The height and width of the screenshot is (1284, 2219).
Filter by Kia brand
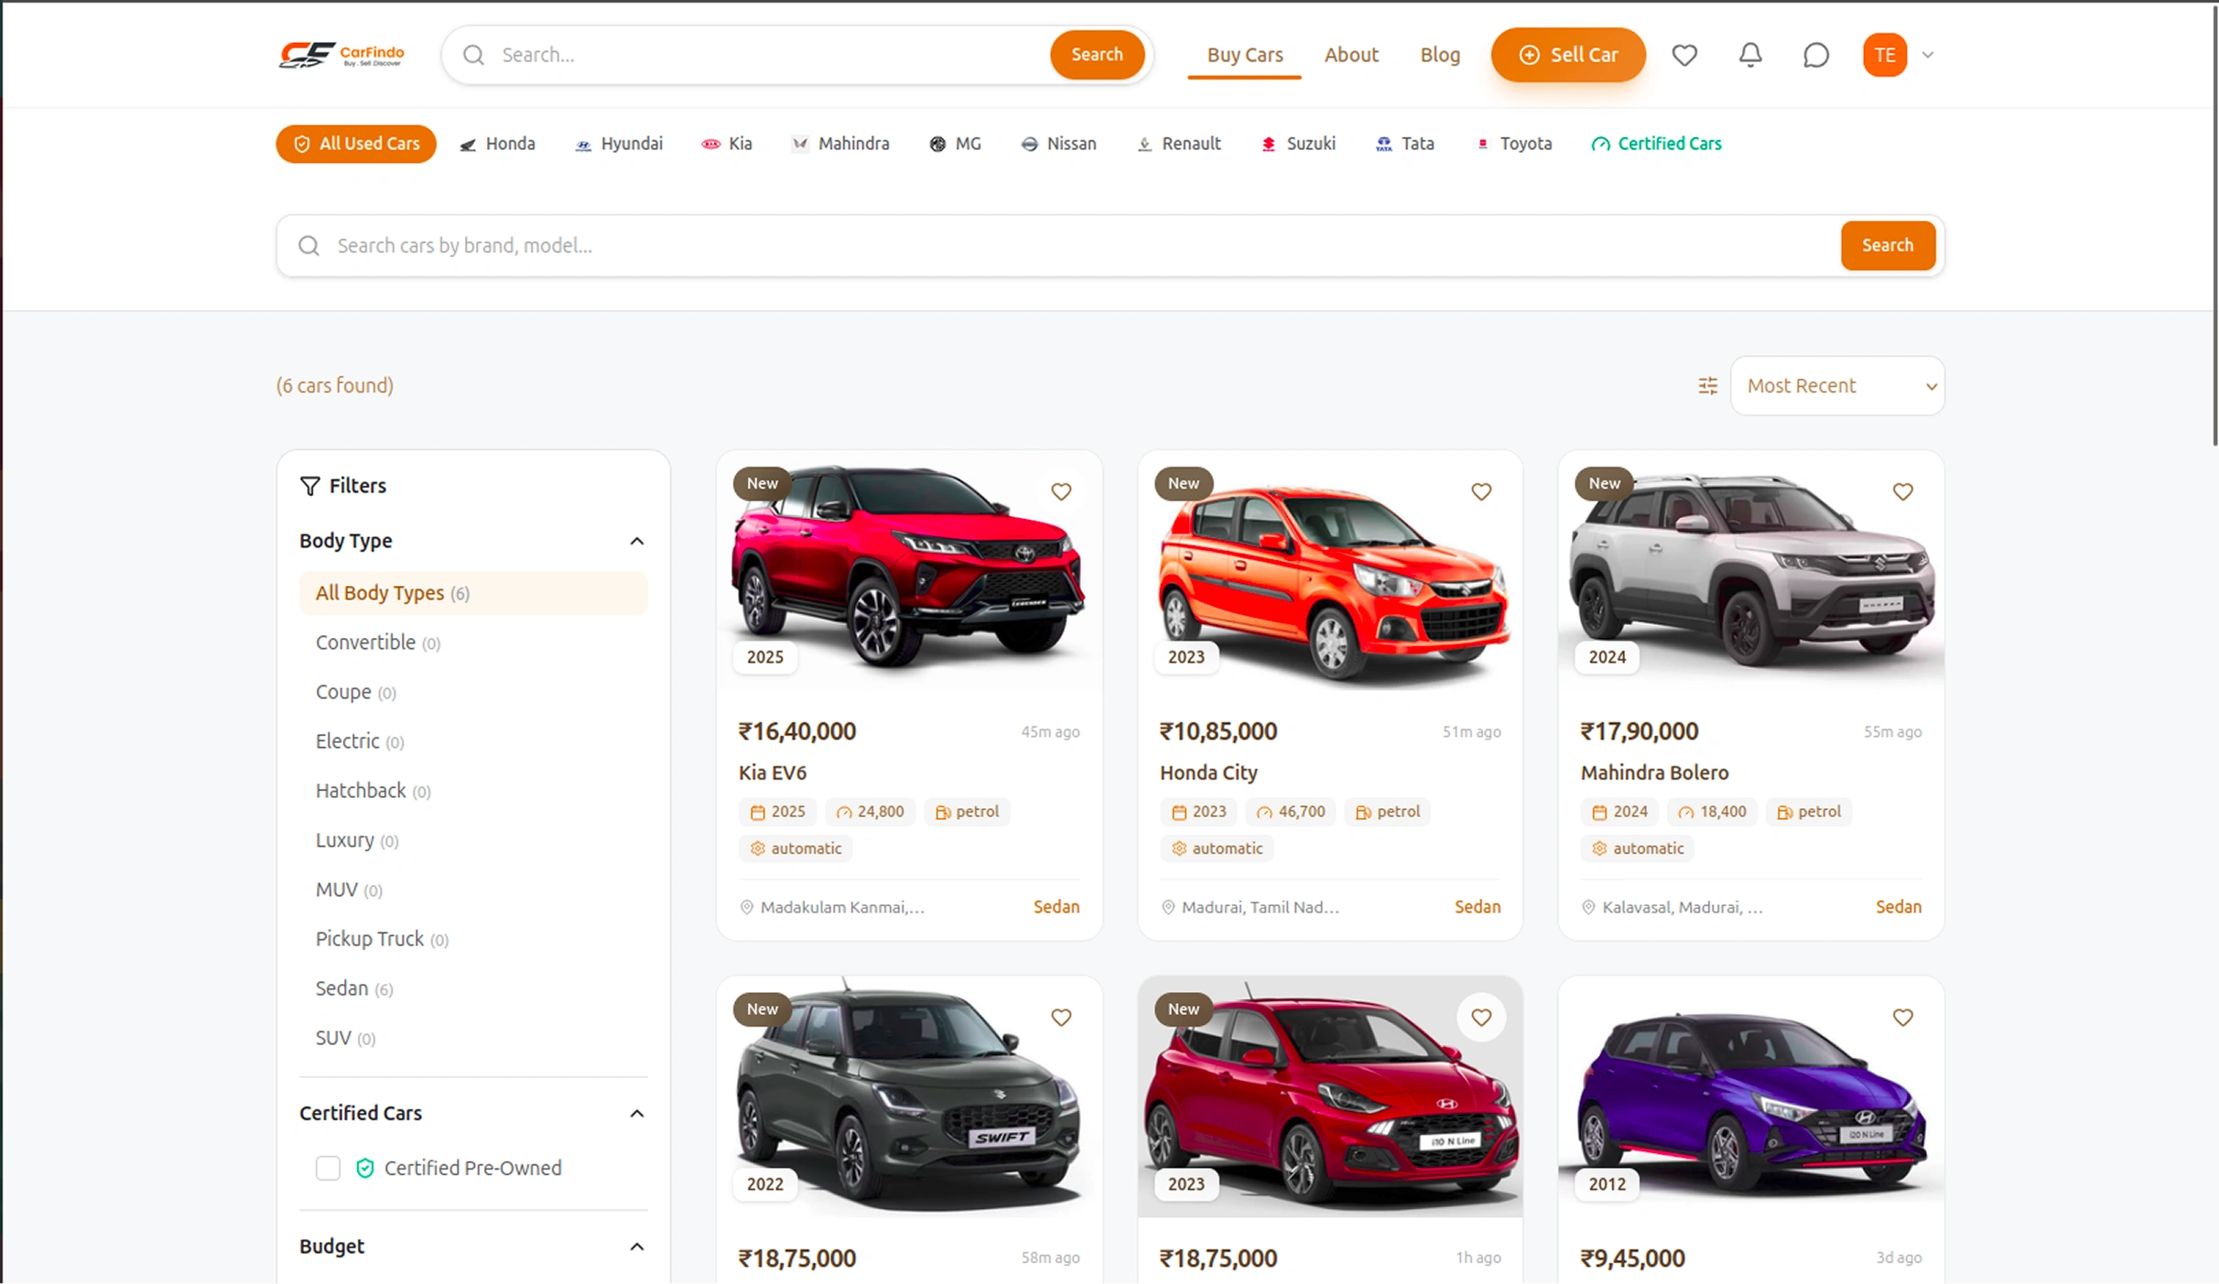click(x=728, y=144)
